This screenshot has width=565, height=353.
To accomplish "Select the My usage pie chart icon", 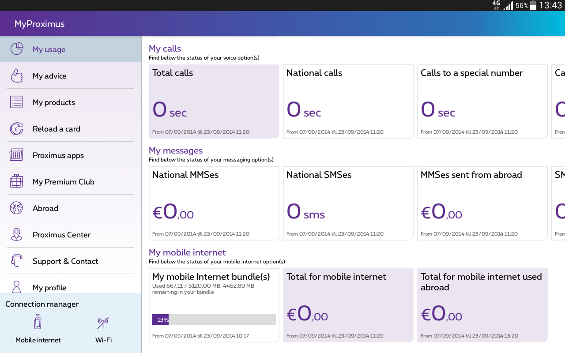I will (16, 49).
